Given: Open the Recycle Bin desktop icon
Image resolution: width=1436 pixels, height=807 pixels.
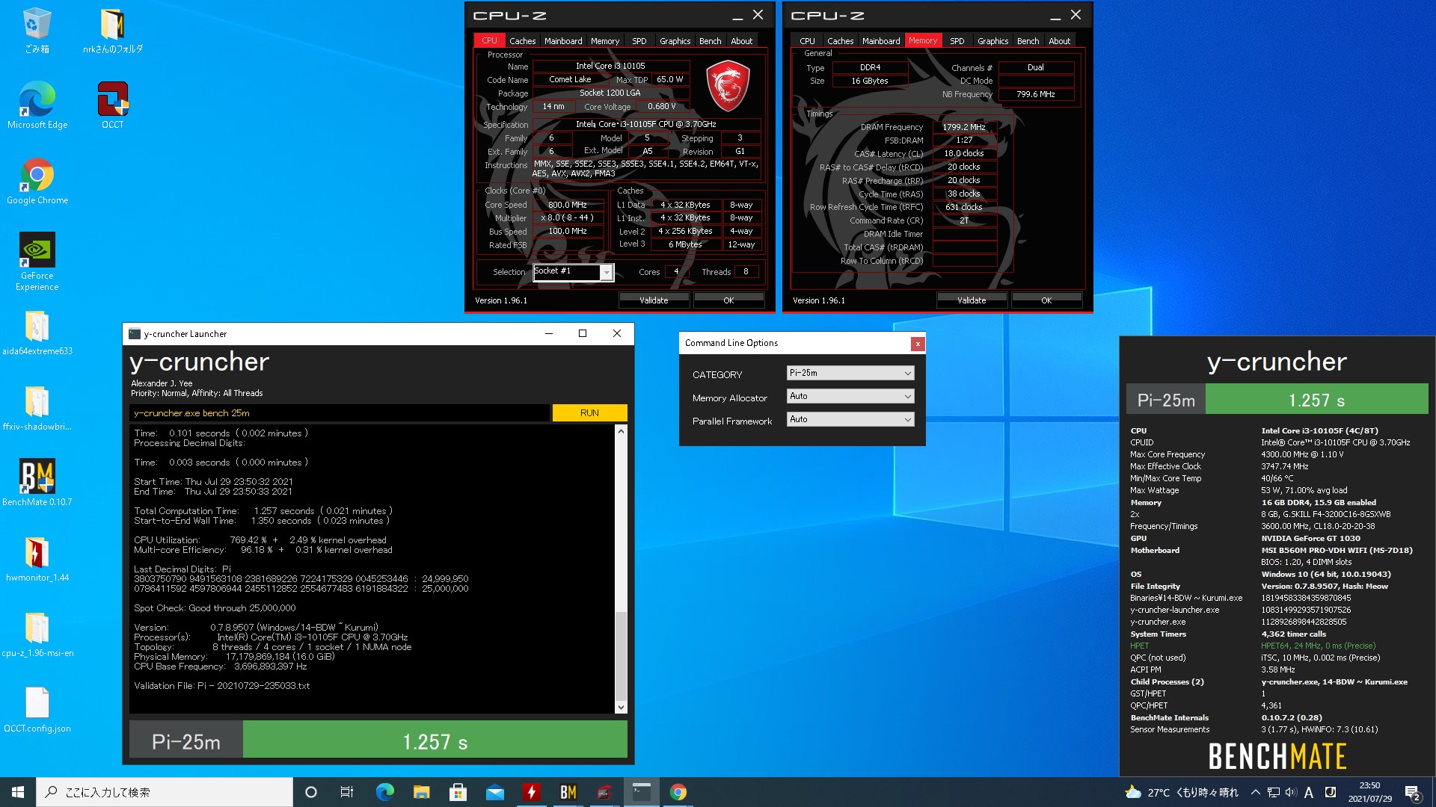Looking at the screenshot, I should pyautogui.click(x=37, y=31).
